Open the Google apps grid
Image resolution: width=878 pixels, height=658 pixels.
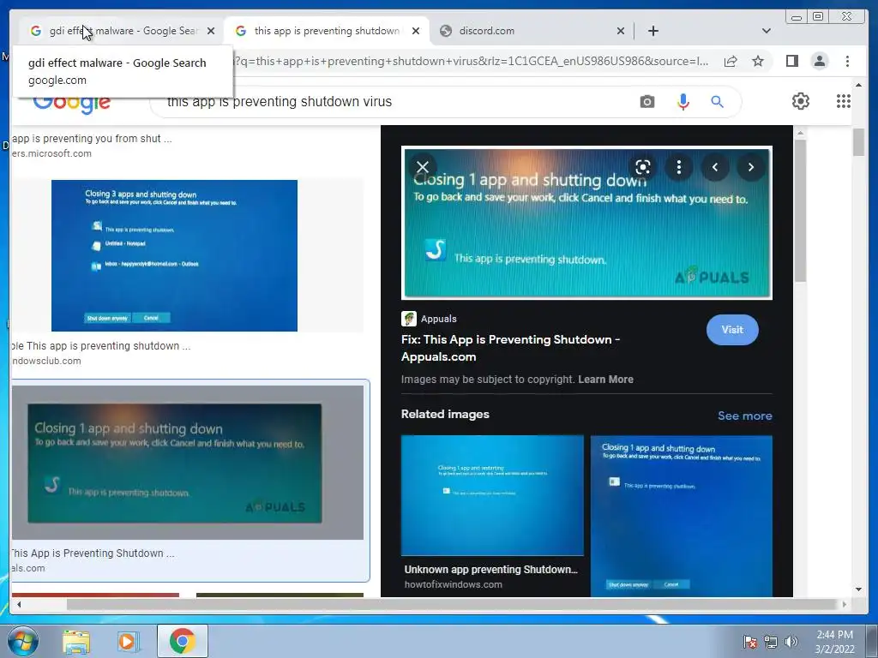[844, 101]
